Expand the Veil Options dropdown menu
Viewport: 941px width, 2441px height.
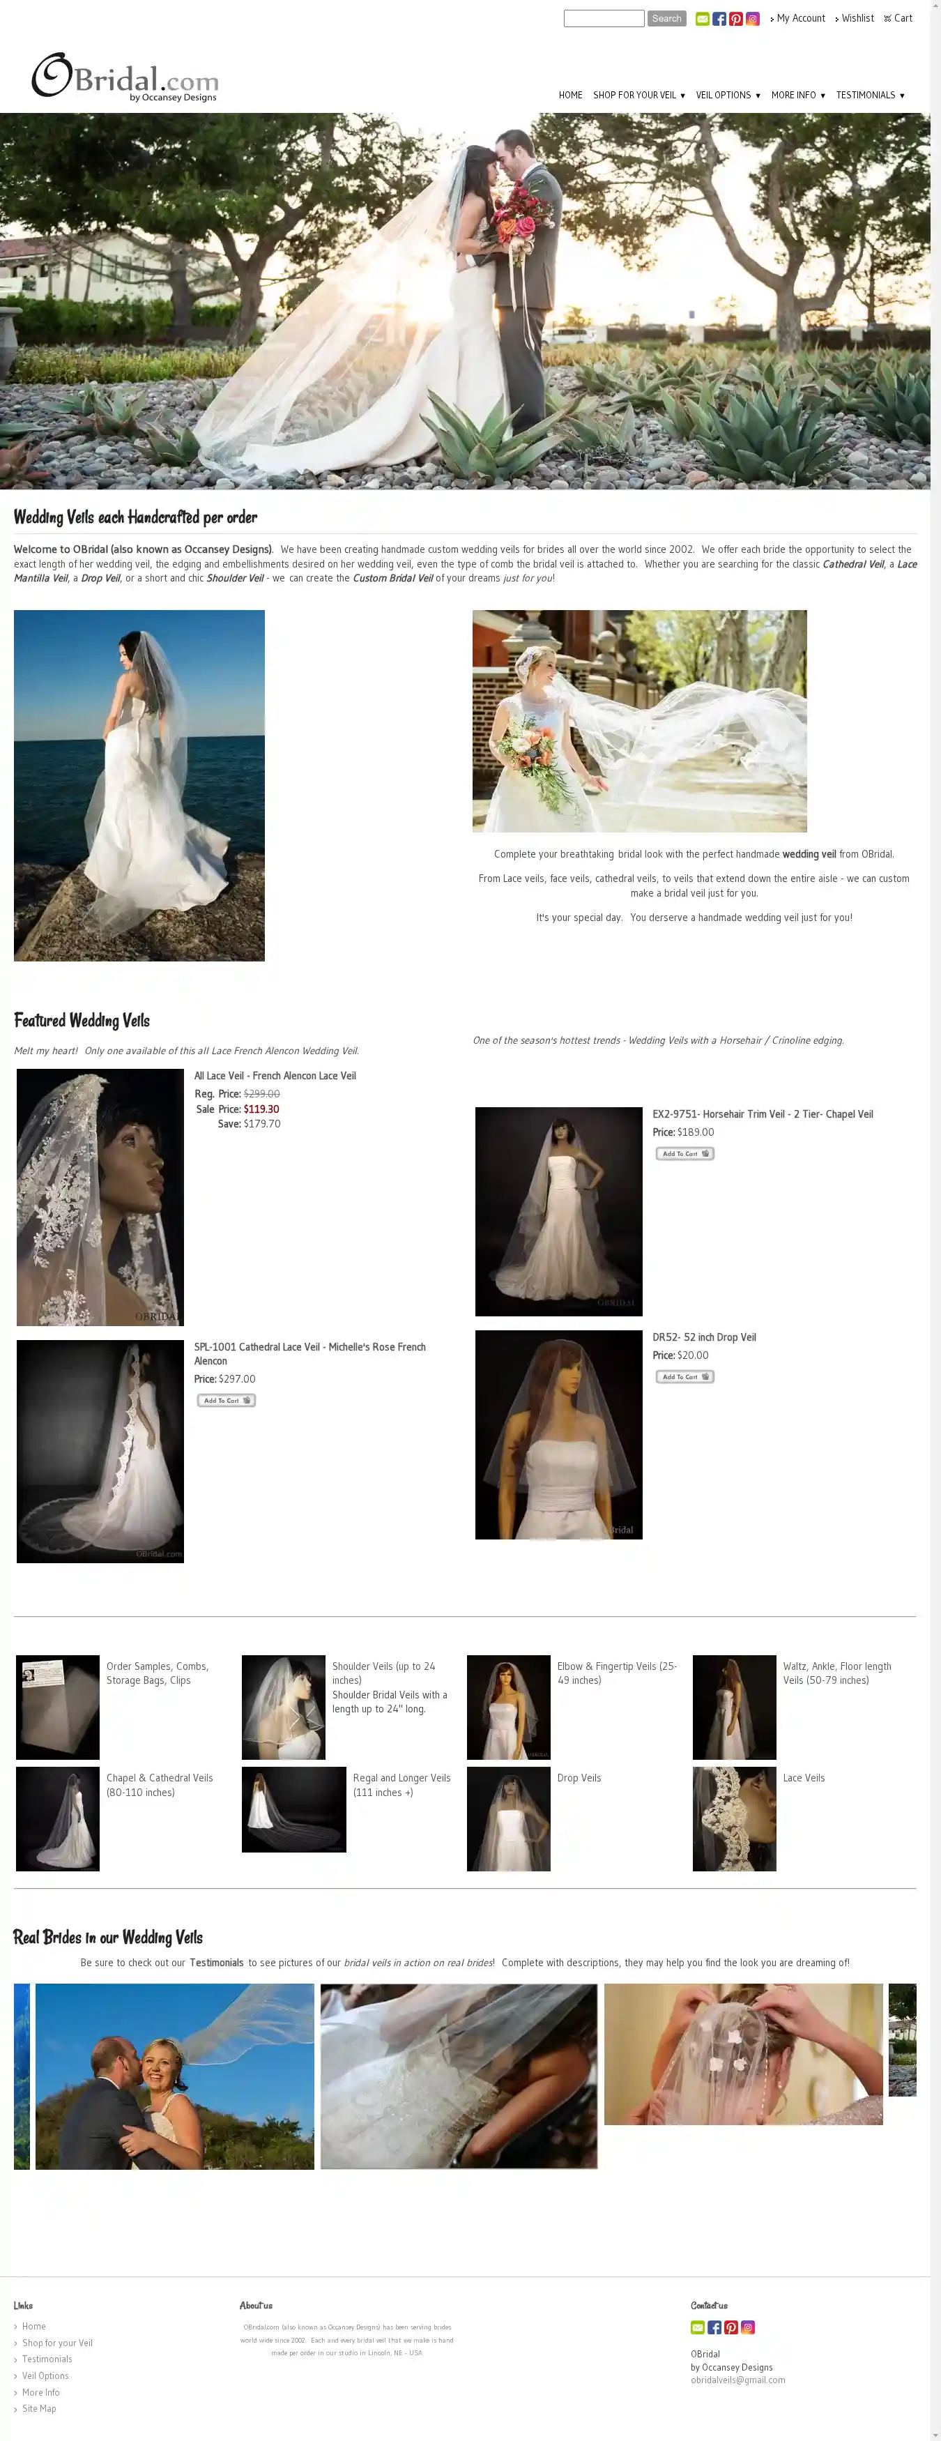click(728, 95)
